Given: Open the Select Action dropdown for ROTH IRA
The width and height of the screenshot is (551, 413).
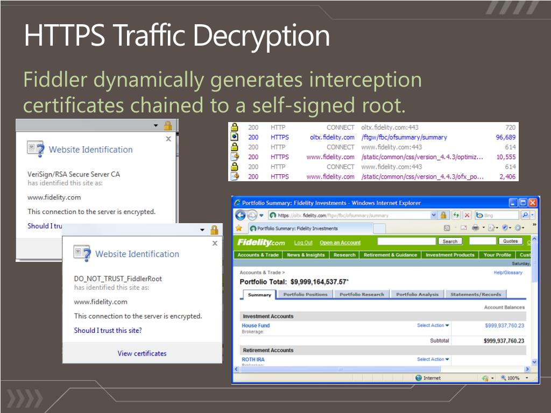Looking at the screenshot, I should 433,359.
